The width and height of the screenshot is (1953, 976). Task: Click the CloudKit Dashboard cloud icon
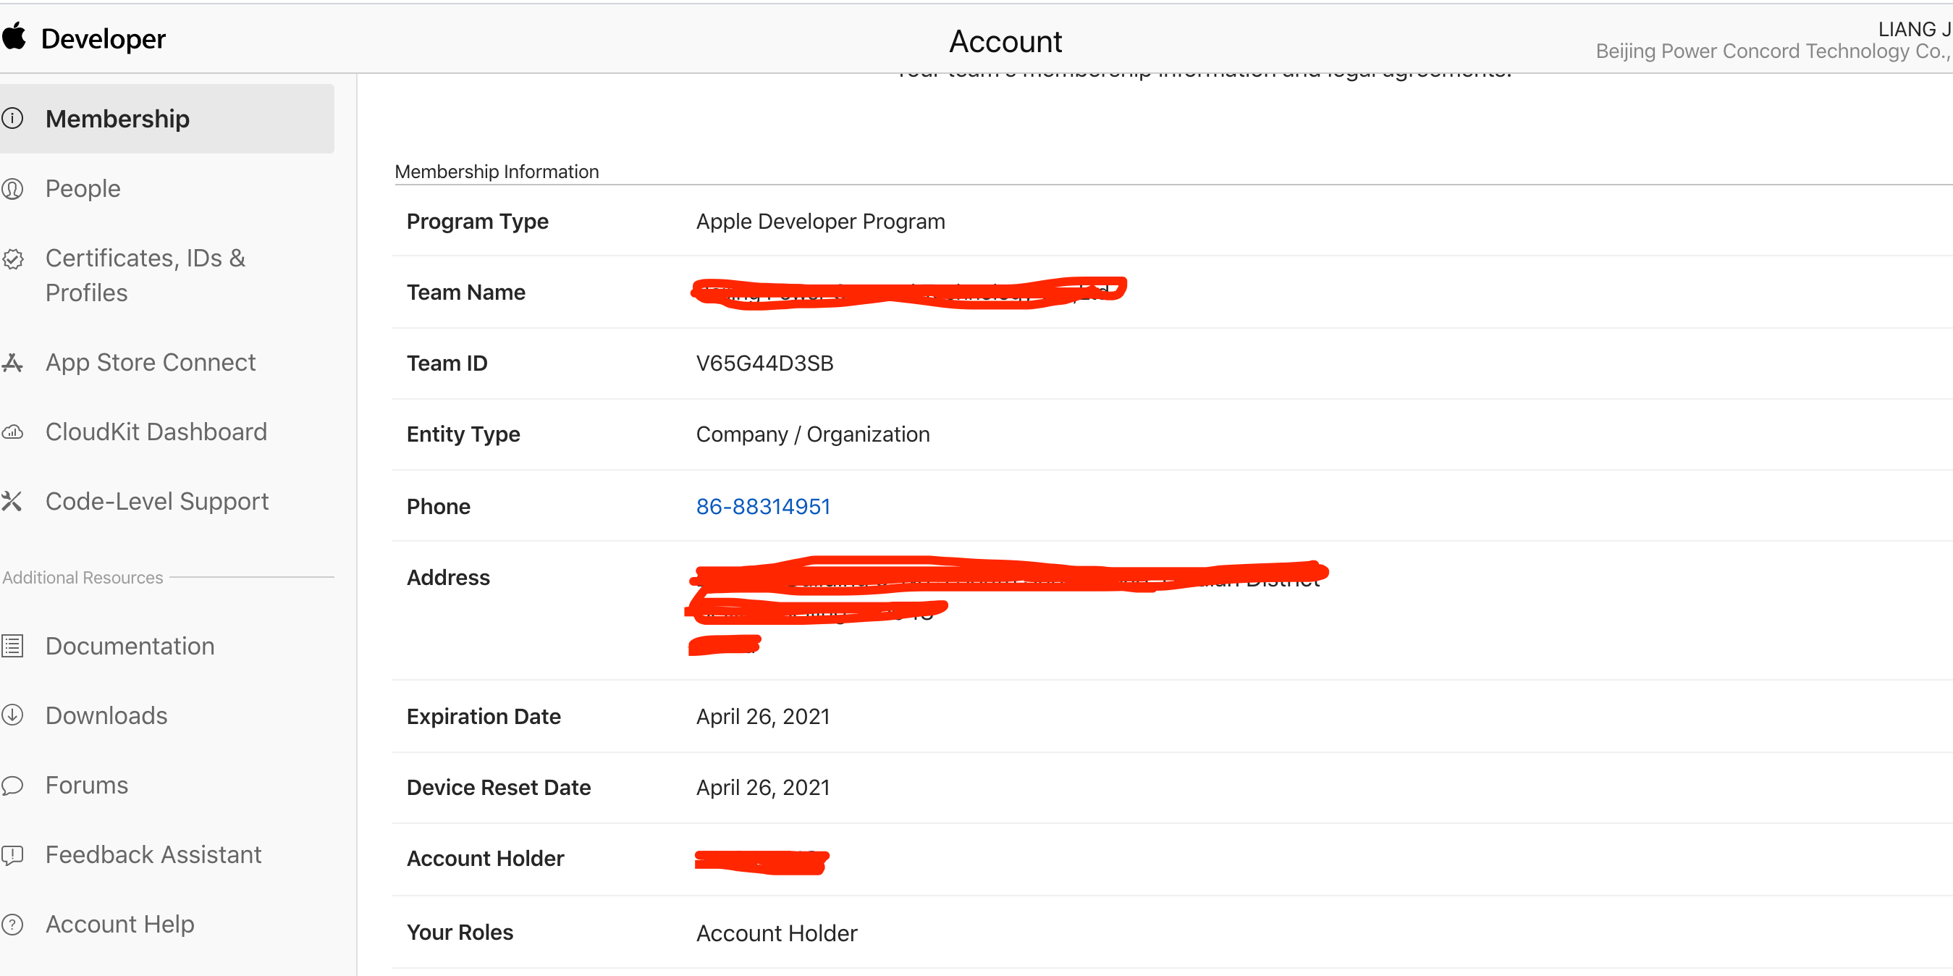click(x=13, y=432)
